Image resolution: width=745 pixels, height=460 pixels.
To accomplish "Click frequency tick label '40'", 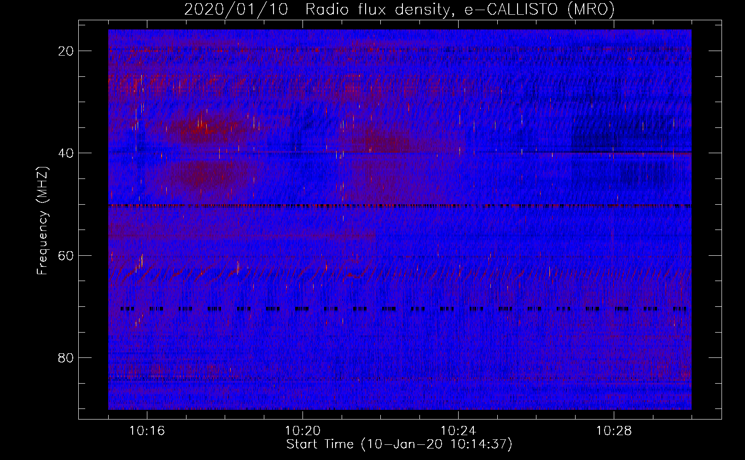I will pos(66,153).
